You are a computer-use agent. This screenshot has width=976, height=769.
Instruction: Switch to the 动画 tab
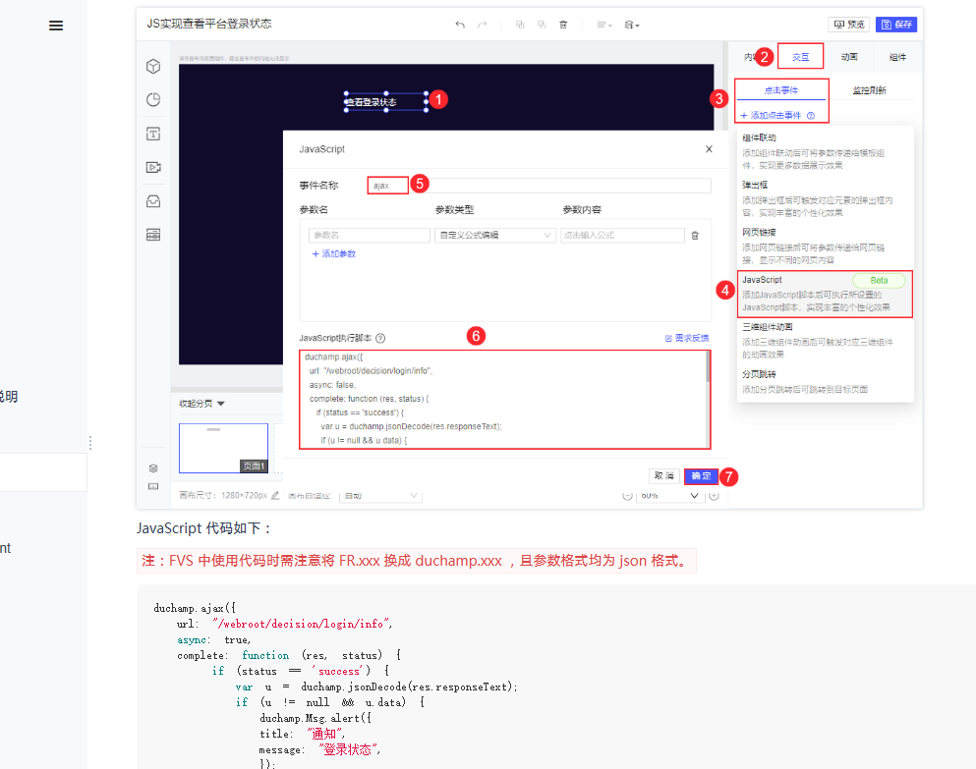(x=849, y=57)
